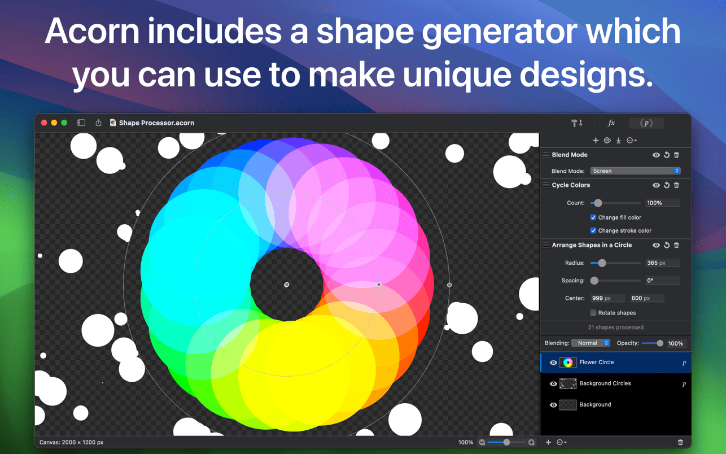Viewport: 726px width, 454px height.
Task: Click the download arrow icon in processor toolbar
Action: click(x=619, y=141)
